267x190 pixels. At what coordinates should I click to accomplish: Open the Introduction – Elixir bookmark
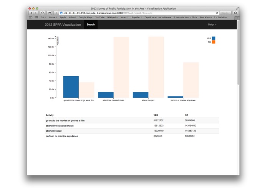(186, 17)
